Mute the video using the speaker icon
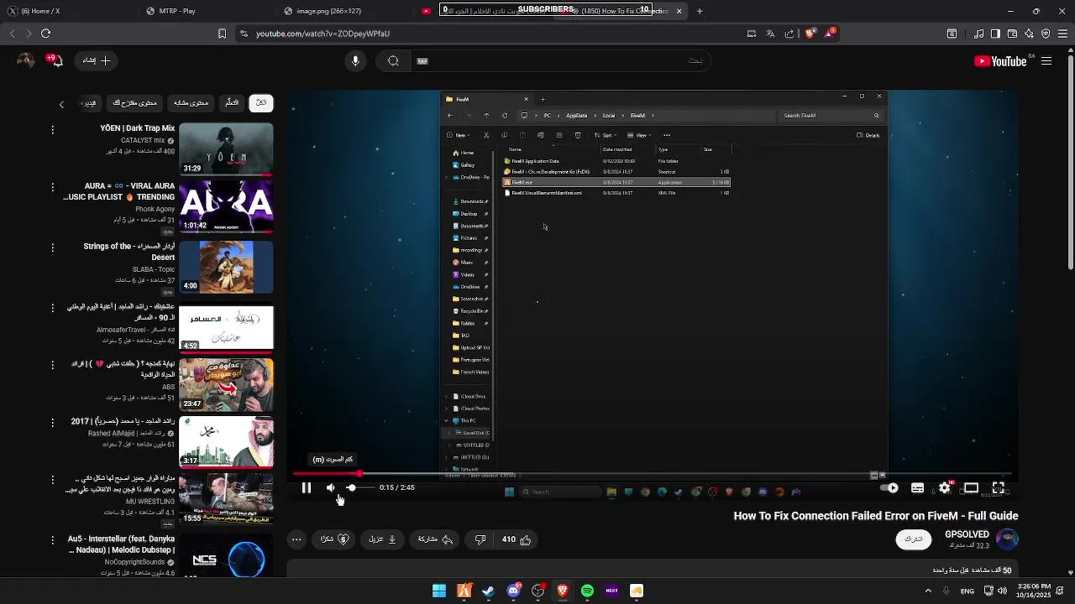This screenshot has height=604, width=1075. 331,487
